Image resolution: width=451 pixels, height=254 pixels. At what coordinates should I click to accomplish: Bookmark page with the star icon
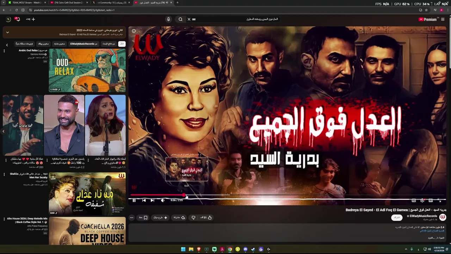426,10
